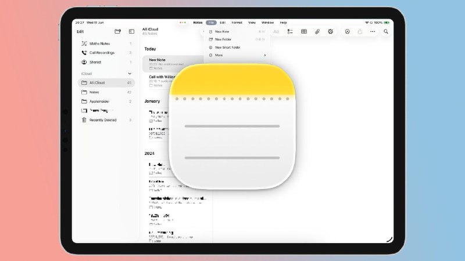Select the Call Recordings sidebar row
This screenshot has height=261, width=465.
click(106, 53)
